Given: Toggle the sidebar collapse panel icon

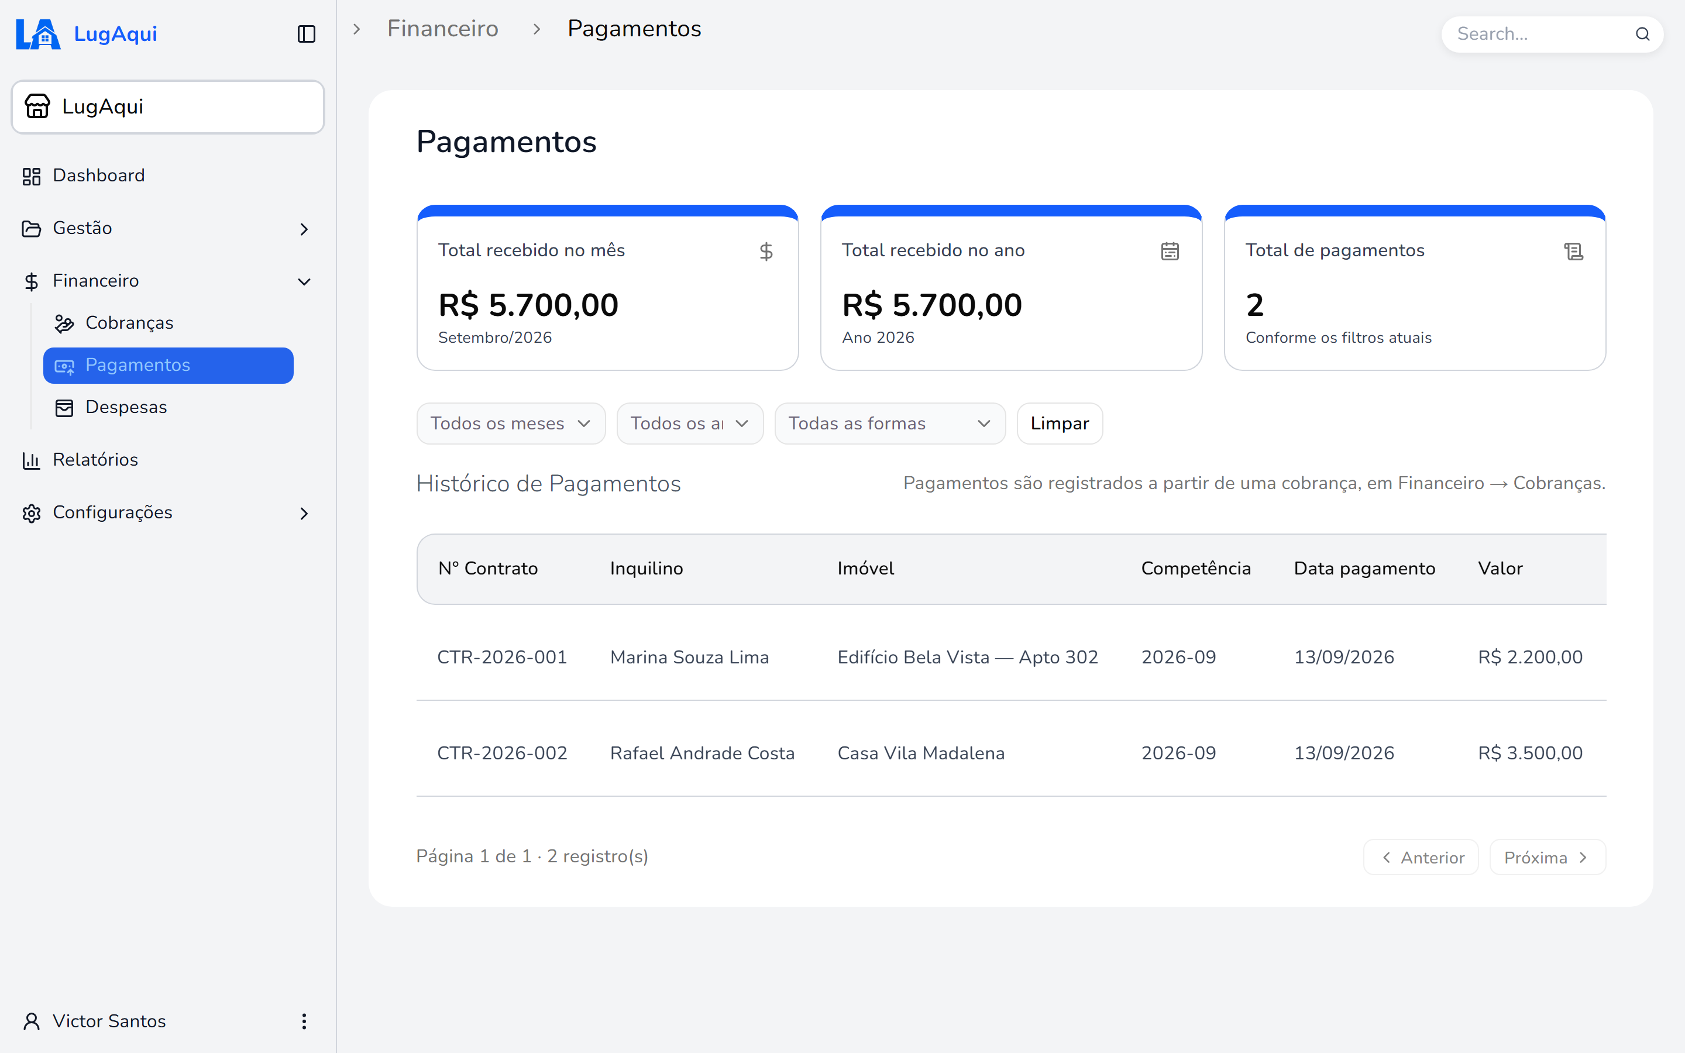Looking at the screenshot, I should click(307, 34).
